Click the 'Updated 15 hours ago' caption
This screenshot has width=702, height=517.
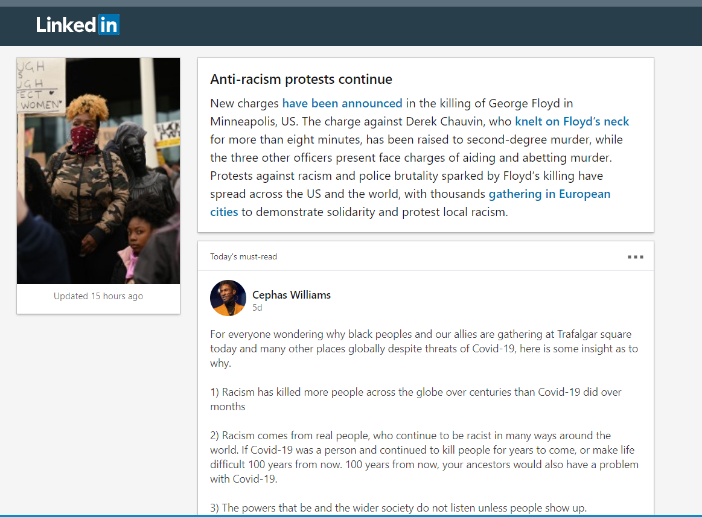pyautogui.click(x=98, y=296)
